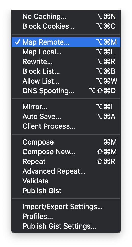Open the No Caching settings
The image size is (132, 247).
66,17
